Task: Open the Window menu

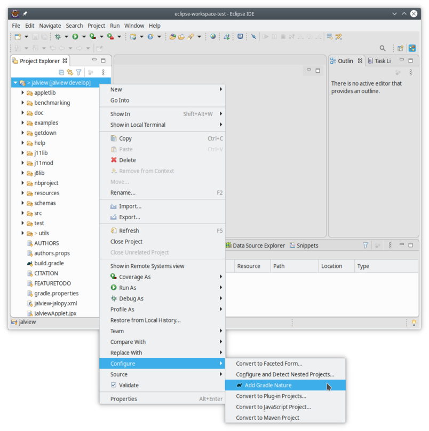Action: [x=134, y=26]
